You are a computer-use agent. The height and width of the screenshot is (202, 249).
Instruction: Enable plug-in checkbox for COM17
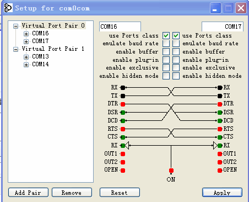point(176,60)
